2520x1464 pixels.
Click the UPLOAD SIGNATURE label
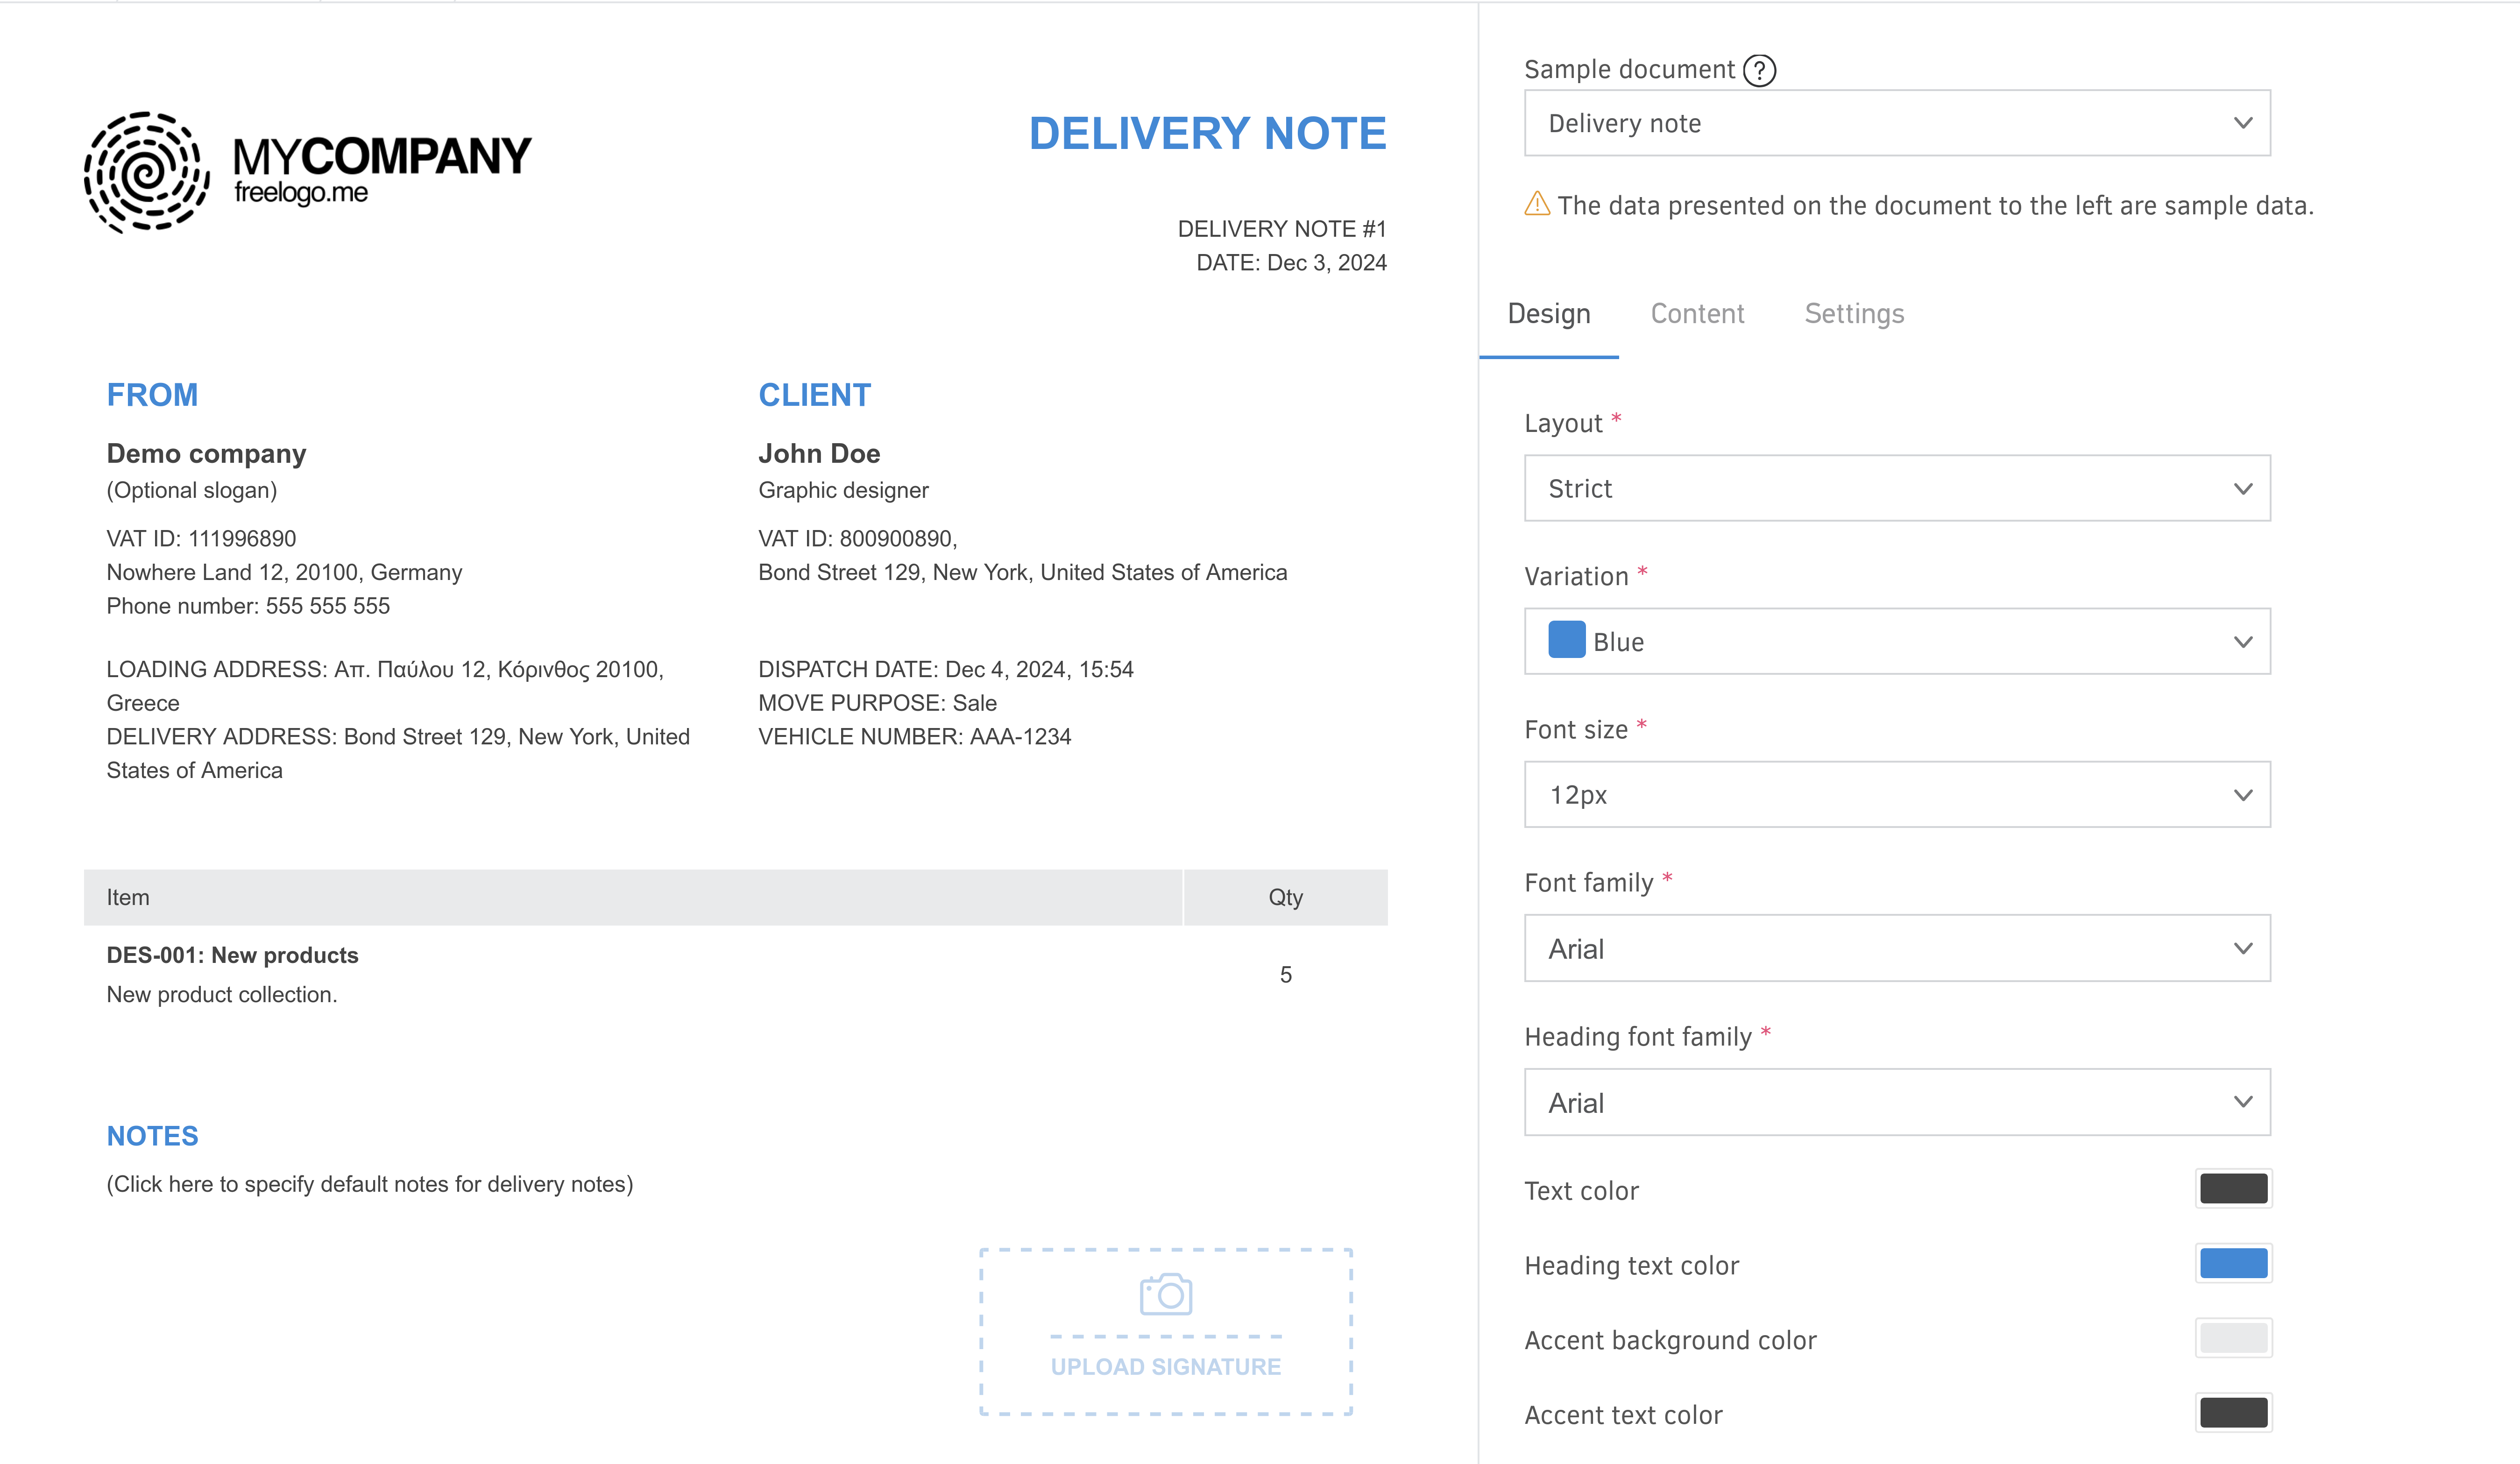1165,1366
